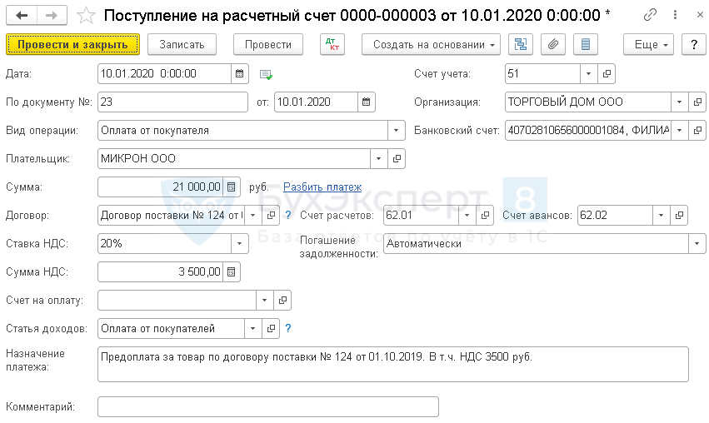Open Плательщик МИКРОН ООО record
Screen dimensions: 709x423
397,158
